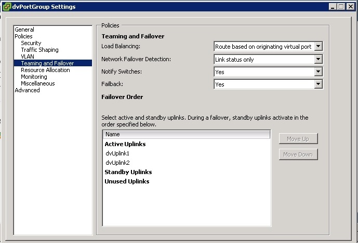Select Teaming and Failover entry
The width and height of the screenshot is (358, 243).
pyautogui.click(x=47, y=64)
